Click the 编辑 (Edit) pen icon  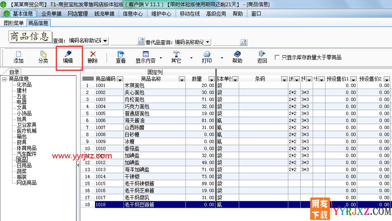68,54
